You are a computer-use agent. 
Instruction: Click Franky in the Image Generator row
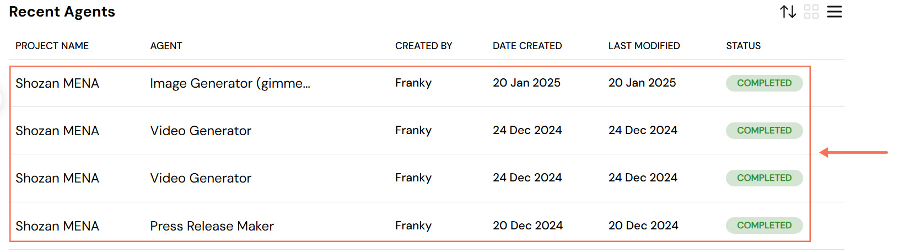(413, 83)
